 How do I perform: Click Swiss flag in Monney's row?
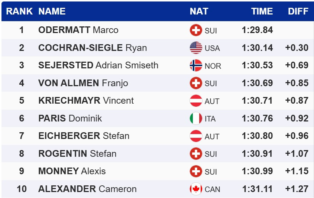[196, 171]
